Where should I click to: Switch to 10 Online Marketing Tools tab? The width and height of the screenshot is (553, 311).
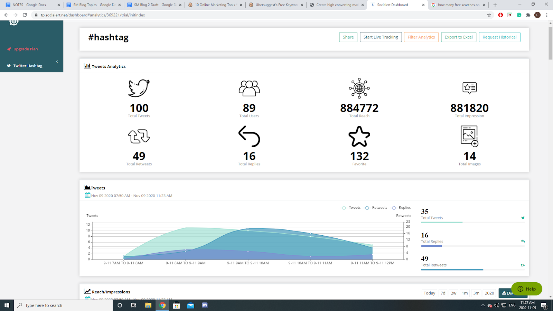(215, 5)
